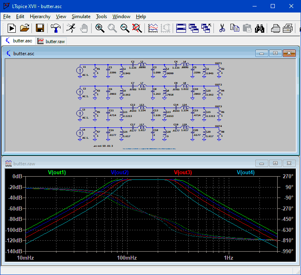Click the butter.asc window title icon

click(x=8, y=53)
